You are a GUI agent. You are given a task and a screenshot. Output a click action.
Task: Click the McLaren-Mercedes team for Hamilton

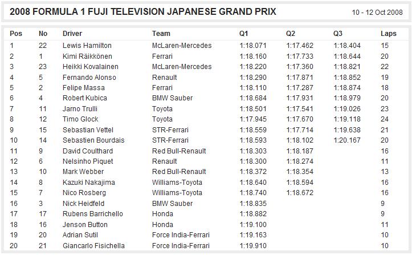[182, 46]
